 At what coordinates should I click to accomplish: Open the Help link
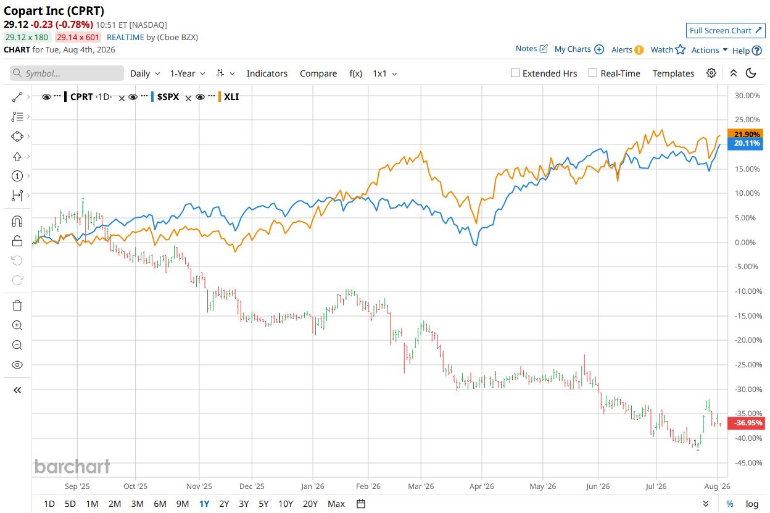[x=747, y=51]
